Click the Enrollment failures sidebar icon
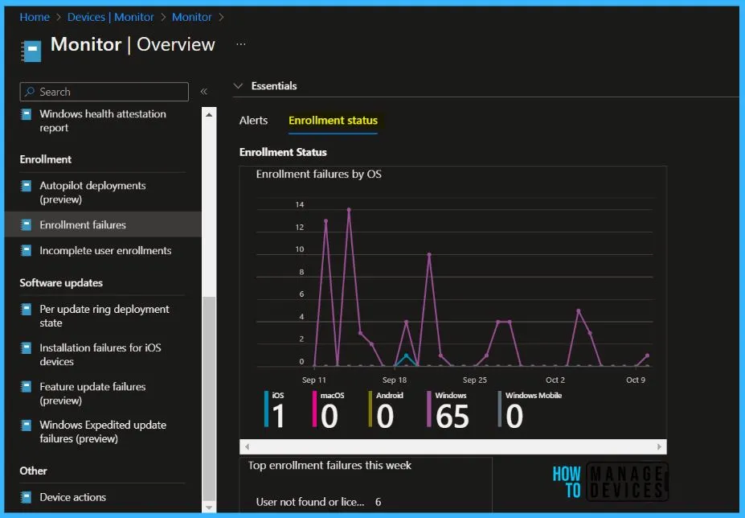This screenshot has width=745, height=518. [x=27, y=224]
